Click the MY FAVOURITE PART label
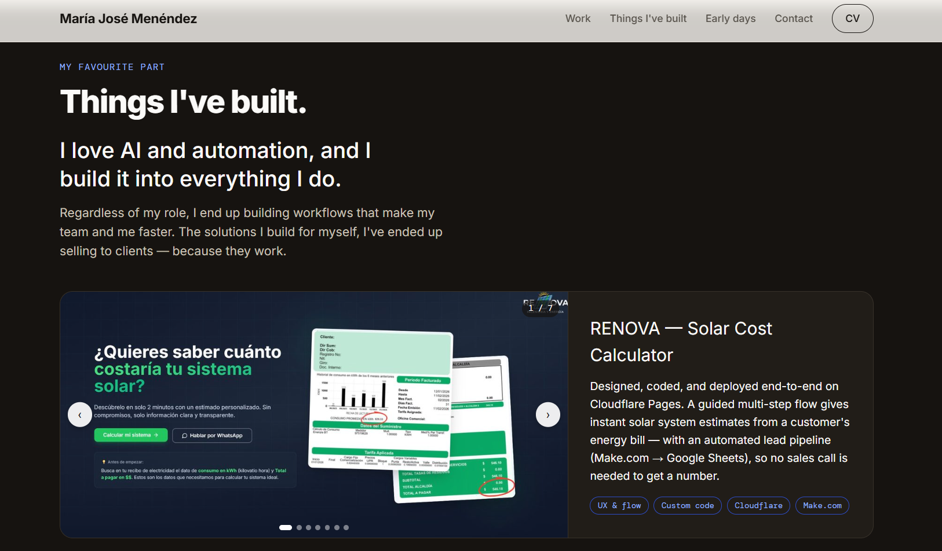The image size is (942, 551). 112,67
